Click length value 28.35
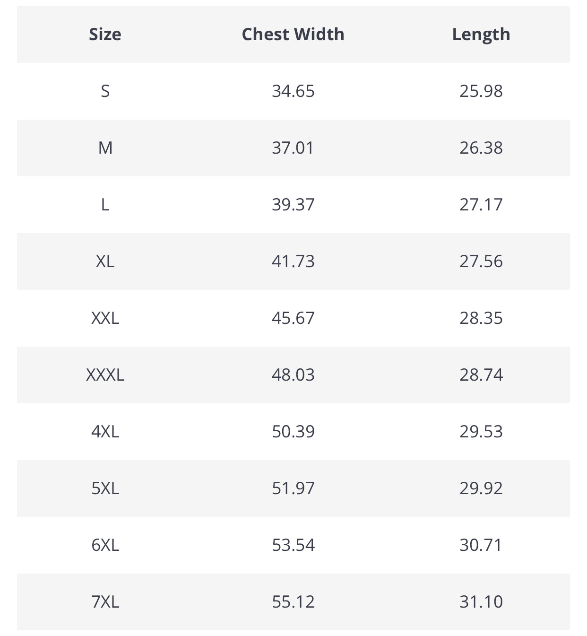This screenshot has height=636, width=587. point(481,318)
